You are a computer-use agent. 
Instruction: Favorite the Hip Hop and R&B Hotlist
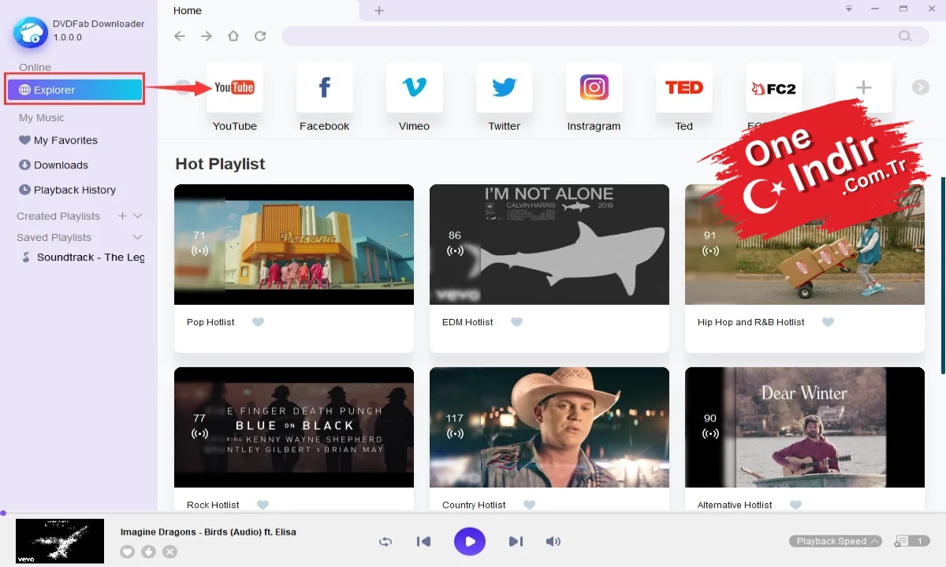coord(828,322)
